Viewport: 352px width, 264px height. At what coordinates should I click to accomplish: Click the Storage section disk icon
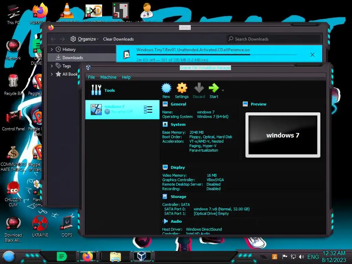[x=165, y=196]
